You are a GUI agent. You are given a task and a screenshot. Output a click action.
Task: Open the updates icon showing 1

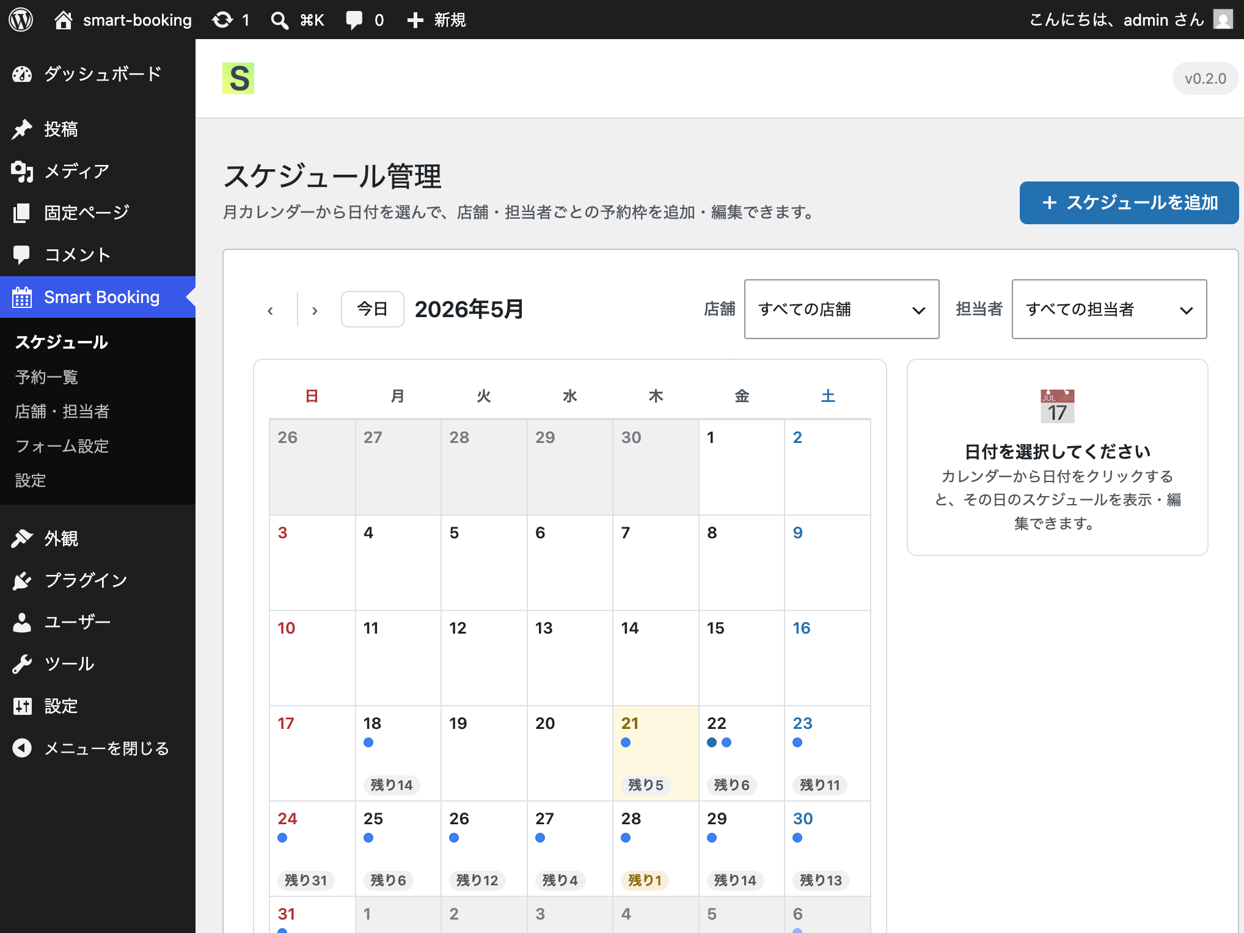(230, 20)
